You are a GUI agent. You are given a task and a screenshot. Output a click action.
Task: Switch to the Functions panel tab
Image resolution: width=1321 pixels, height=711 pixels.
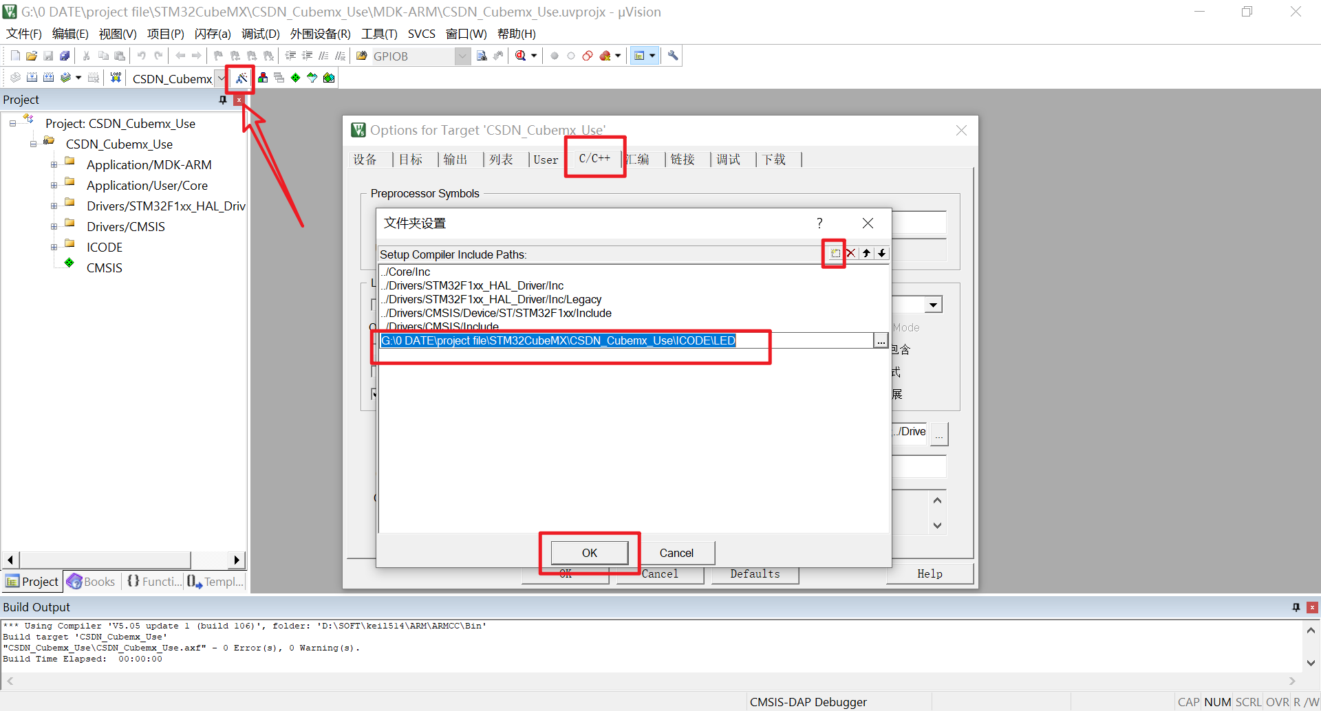[154, 582]
